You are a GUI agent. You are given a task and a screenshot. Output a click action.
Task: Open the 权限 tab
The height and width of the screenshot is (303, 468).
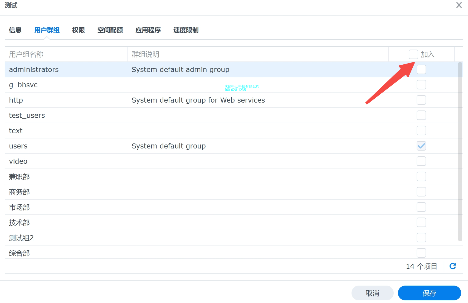tap(78, 30)
